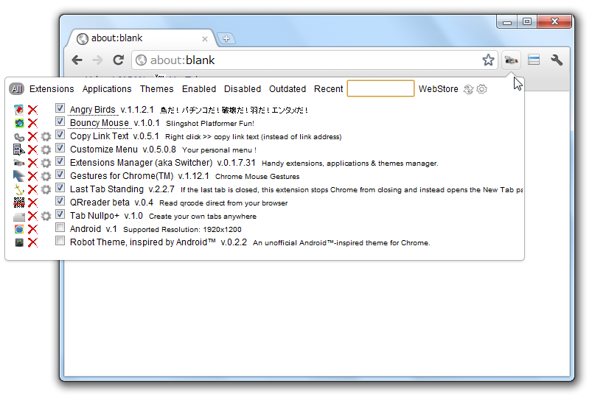The height and width of the screenshot is (397, 592).
Task: Click the refresh icon beside WebStore
Action: [468, 89]
